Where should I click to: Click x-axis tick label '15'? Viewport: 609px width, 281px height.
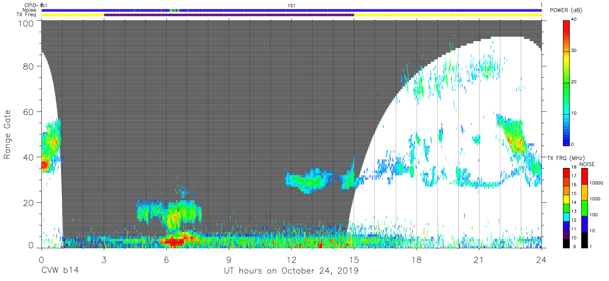coord(354,260)
